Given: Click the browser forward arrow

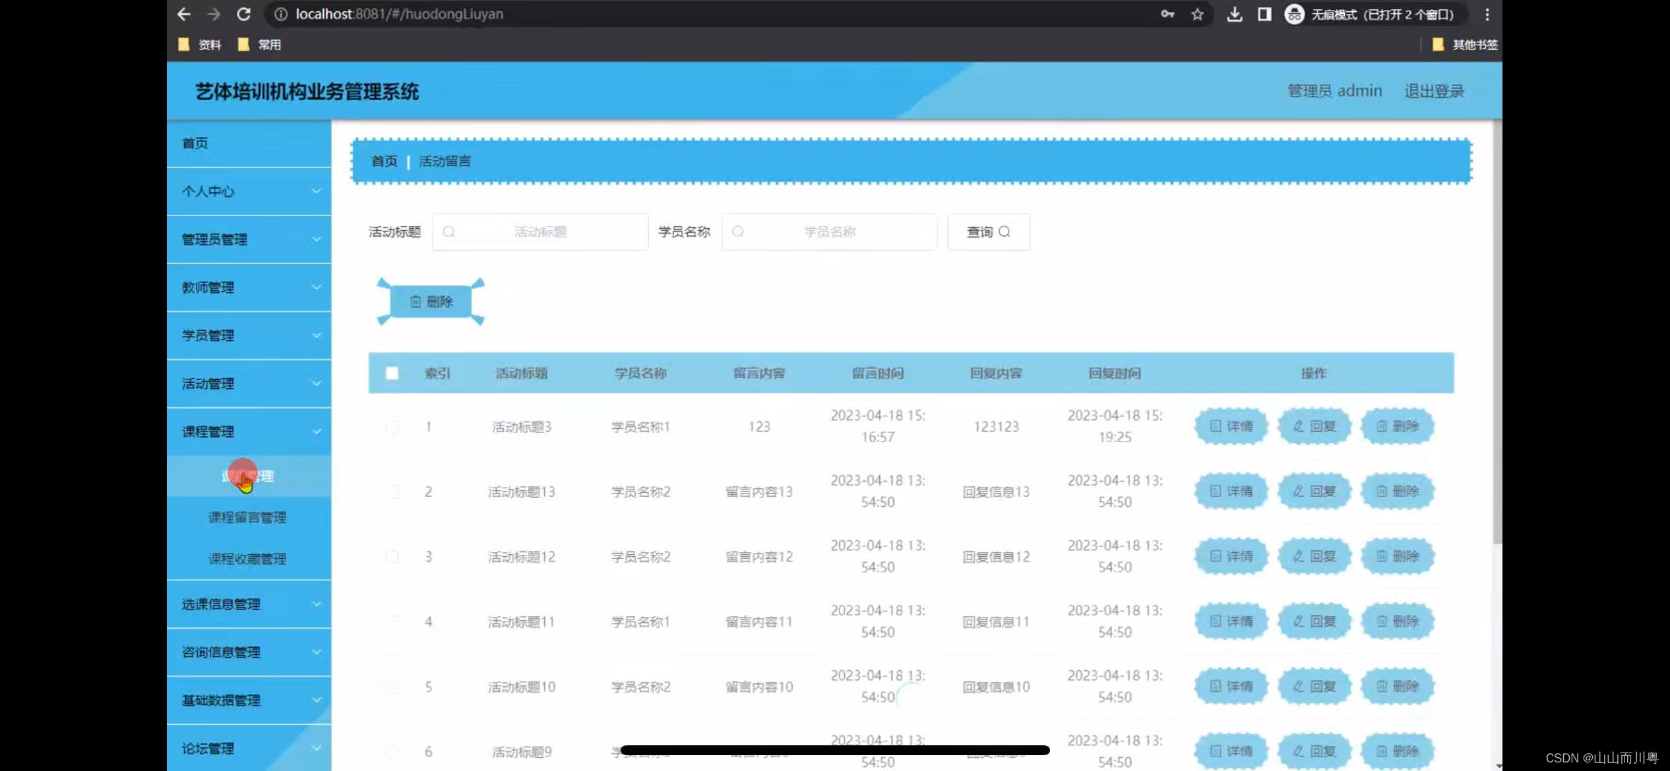Looking at the screenshot, I should pyautogui.click(x=214, y=14).
